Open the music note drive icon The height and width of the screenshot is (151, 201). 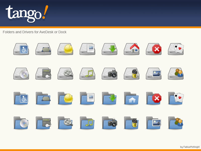pyautogui.click(x=87, y=73)
